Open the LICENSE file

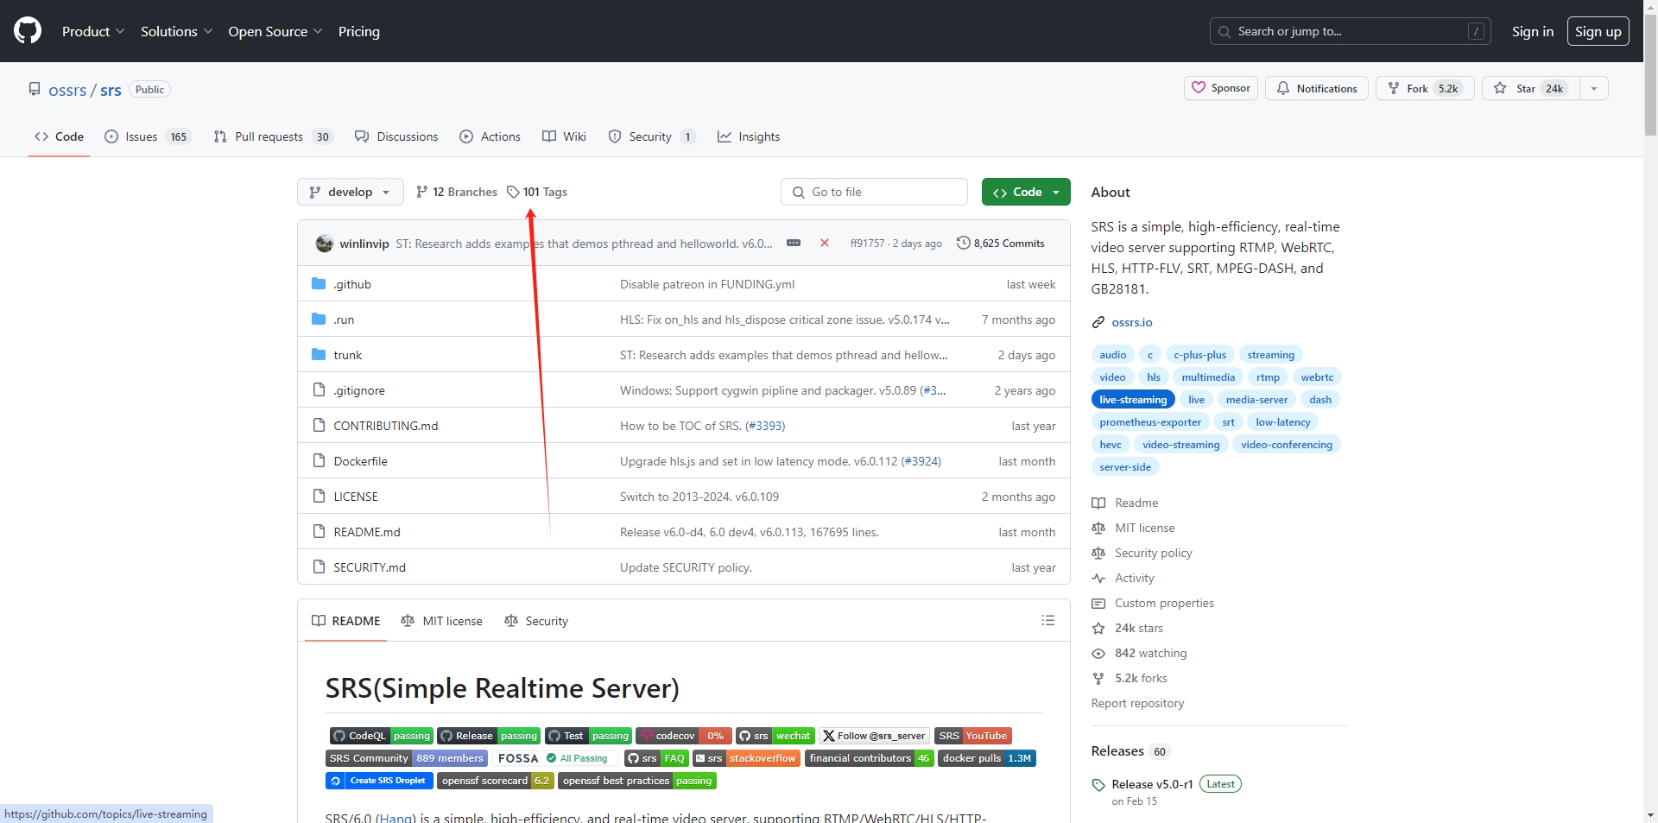tap(356, 497)
